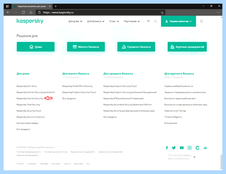Open Endpoint Security для бизнеса Расширенный link
This screenshot has width=226, height=174.
(130, 92)
